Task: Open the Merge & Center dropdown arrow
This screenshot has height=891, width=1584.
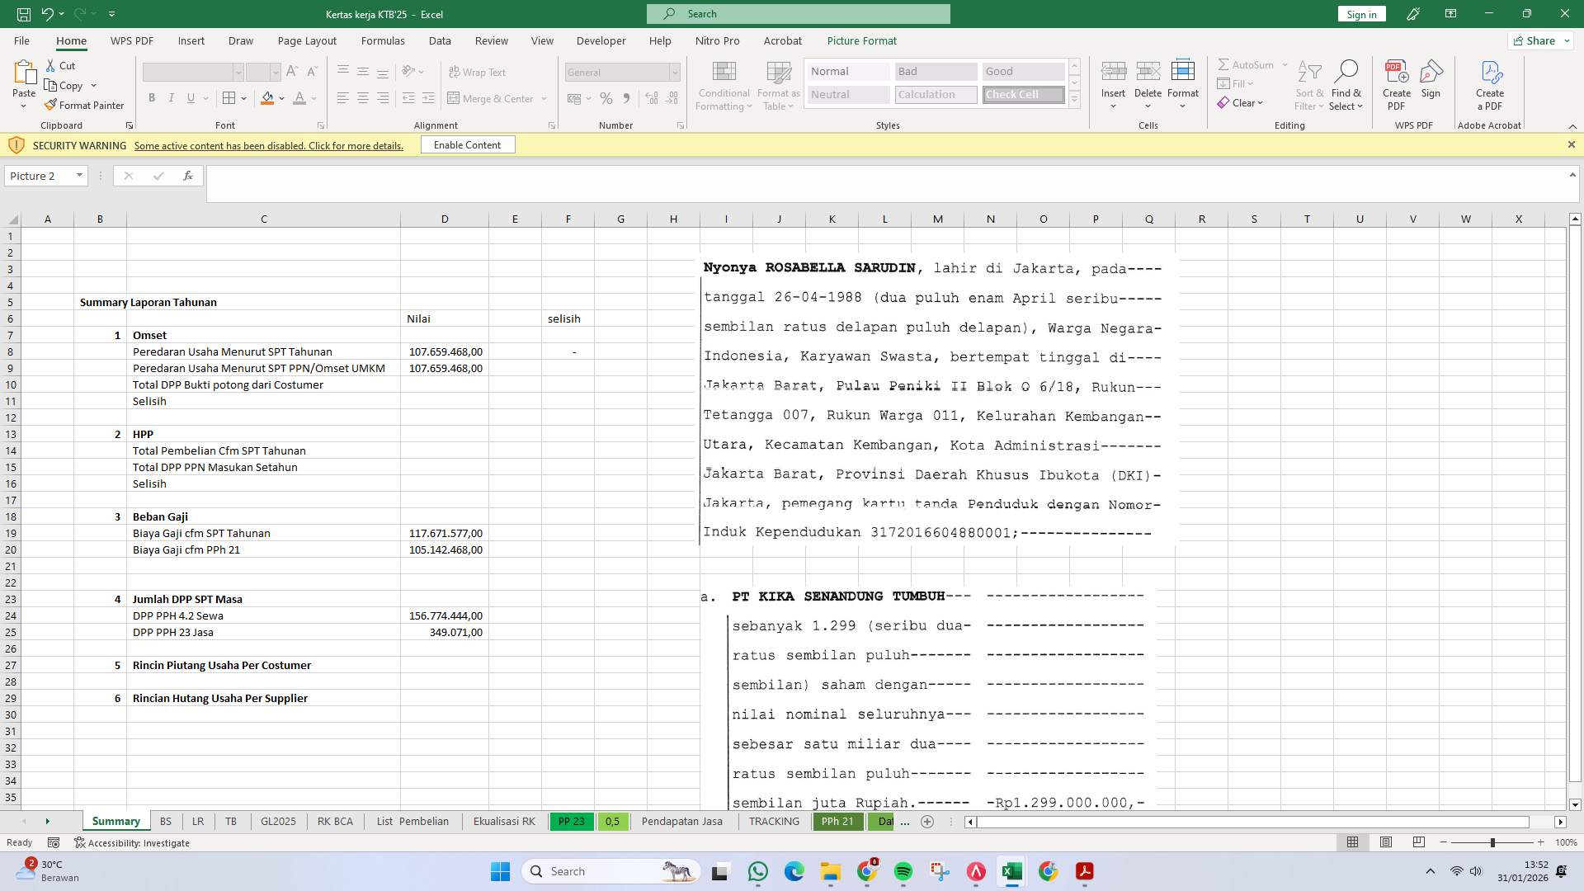Action: (544, 98)
